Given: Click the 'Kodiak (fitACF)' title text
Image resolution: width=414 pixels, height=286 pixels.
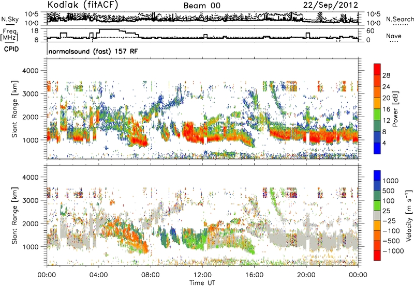Looking at the screenshot, I should (83, 5).
